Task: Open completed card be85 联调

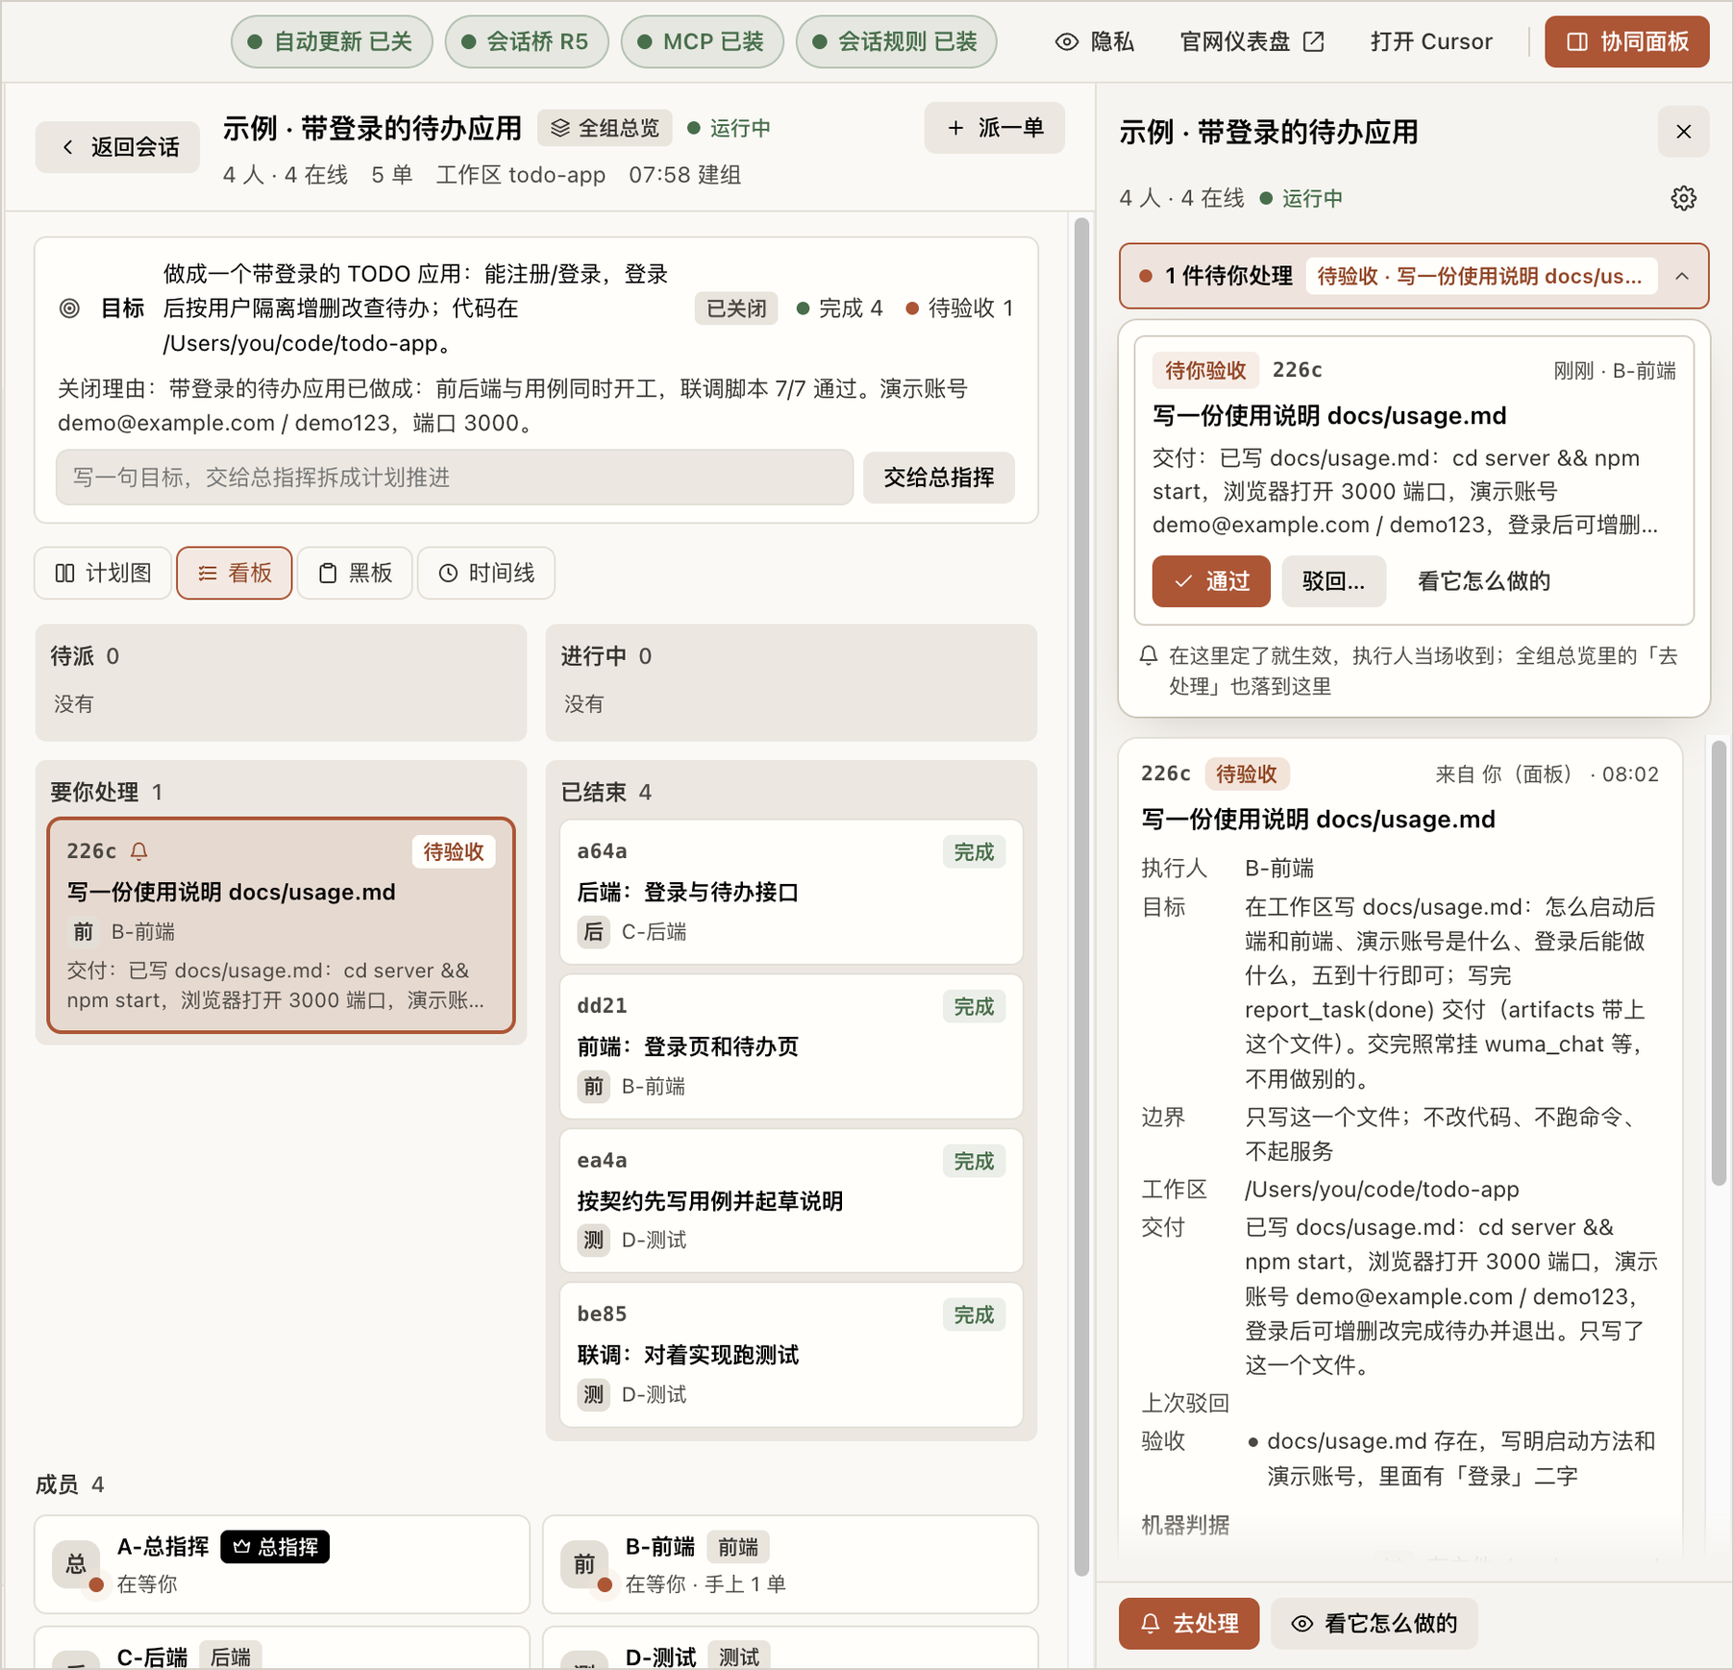Action: (x=791, y=1355)
